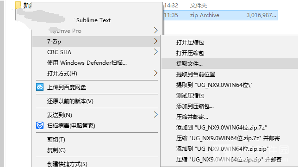The width and height of the screenshot is (298, 167).
Task: Click the PC Manager shield icon
Action: [40, 125]
